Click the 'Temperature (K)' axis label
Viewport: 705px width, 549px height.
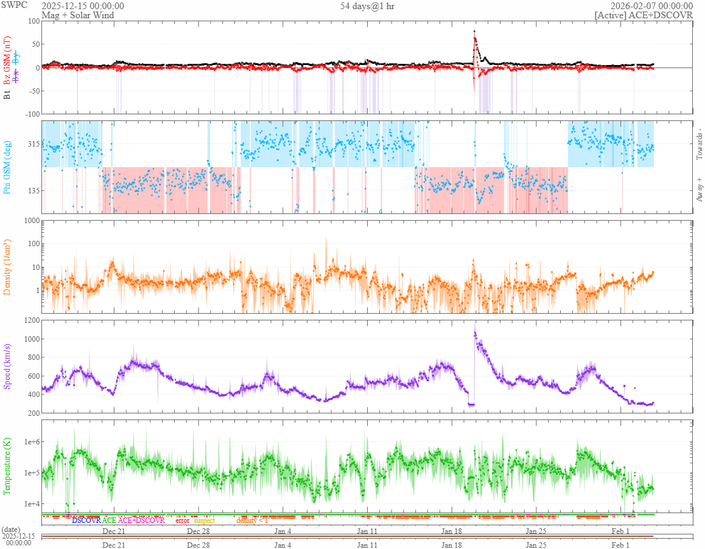(x=7, y=466)
